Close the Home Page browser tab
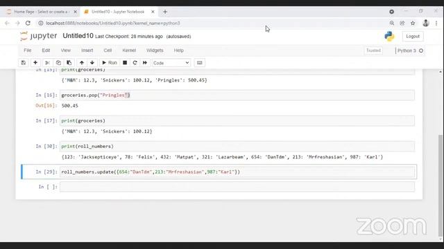The image size is (444, 249). (76, 12)
